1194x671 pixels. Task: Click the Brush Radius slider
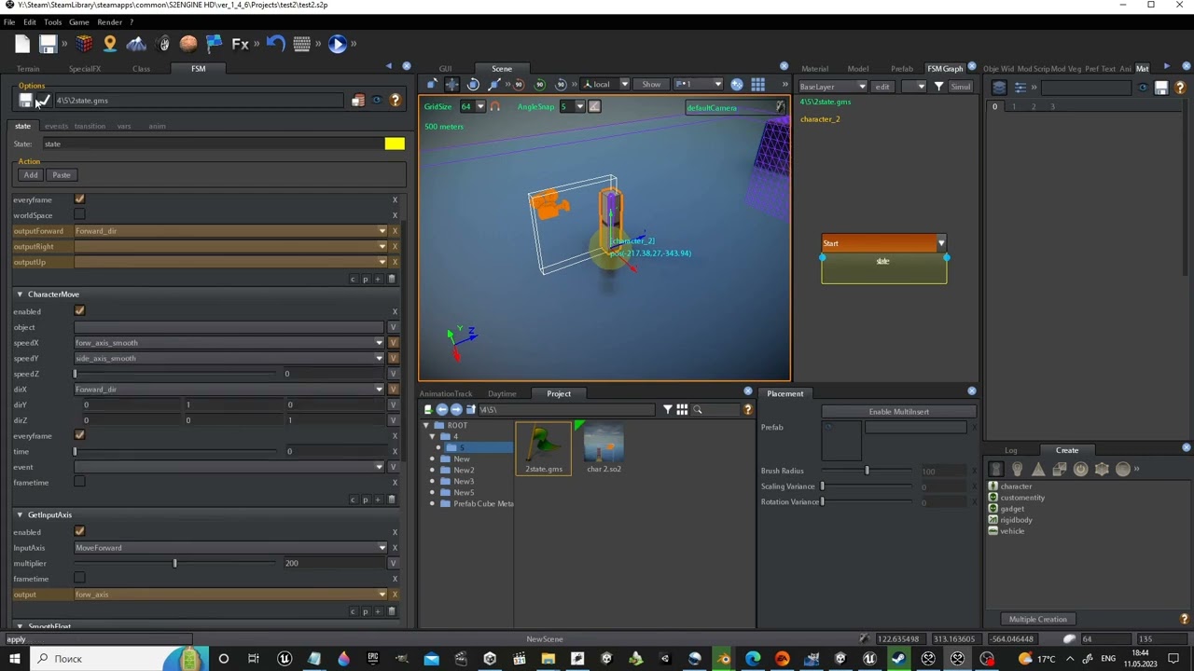pyautogui.click(x=868, y=471)
